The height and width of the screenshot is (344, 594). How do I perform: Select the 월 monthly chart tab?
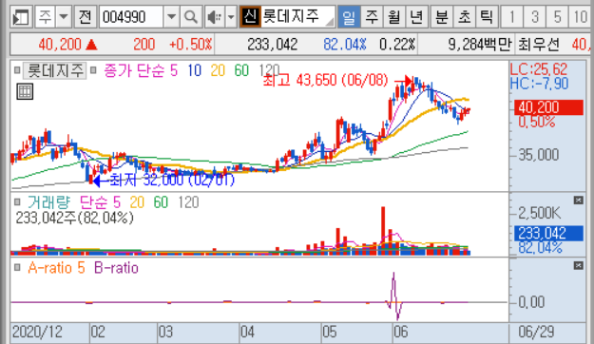(x=394, y=17)
